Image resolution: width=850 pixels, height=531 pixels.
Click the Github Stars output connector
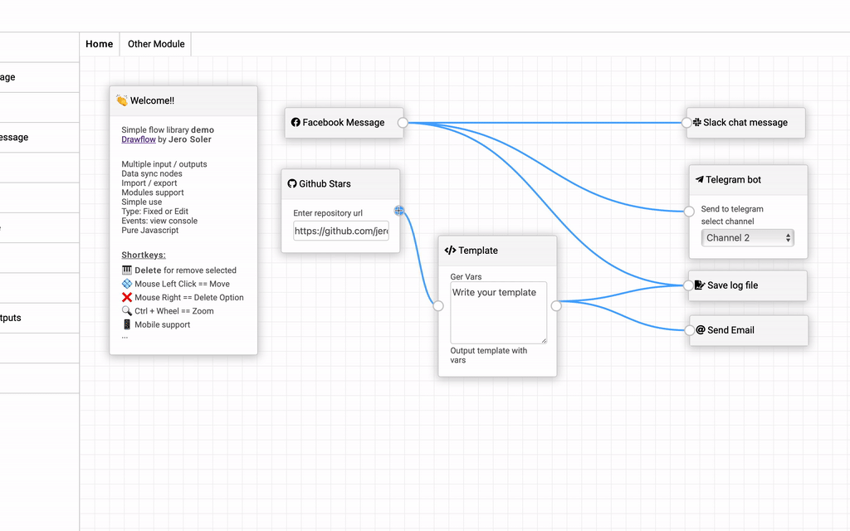coord(399,210)
